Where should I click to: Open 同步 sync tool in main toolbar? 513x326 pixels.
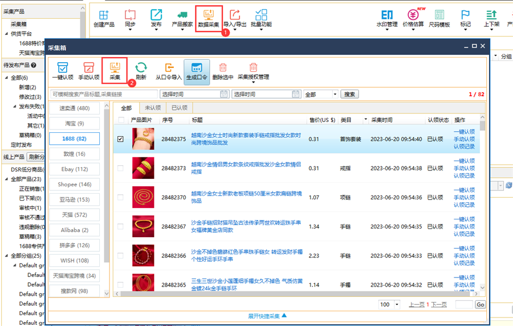130,19
